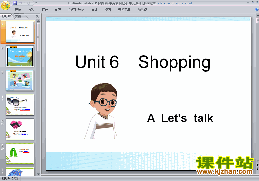Select the 开发工具 ribbon tab
Image resolution: width=259 pixels, height=181 pixels.
tap(124, 10)
